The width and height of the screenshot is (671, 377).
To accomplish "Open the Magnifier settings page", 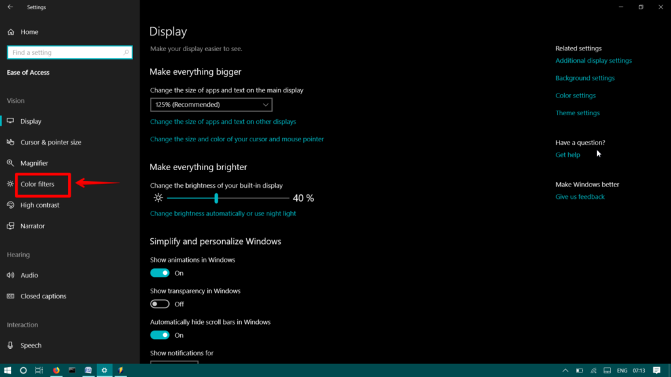I will (34, 163).
